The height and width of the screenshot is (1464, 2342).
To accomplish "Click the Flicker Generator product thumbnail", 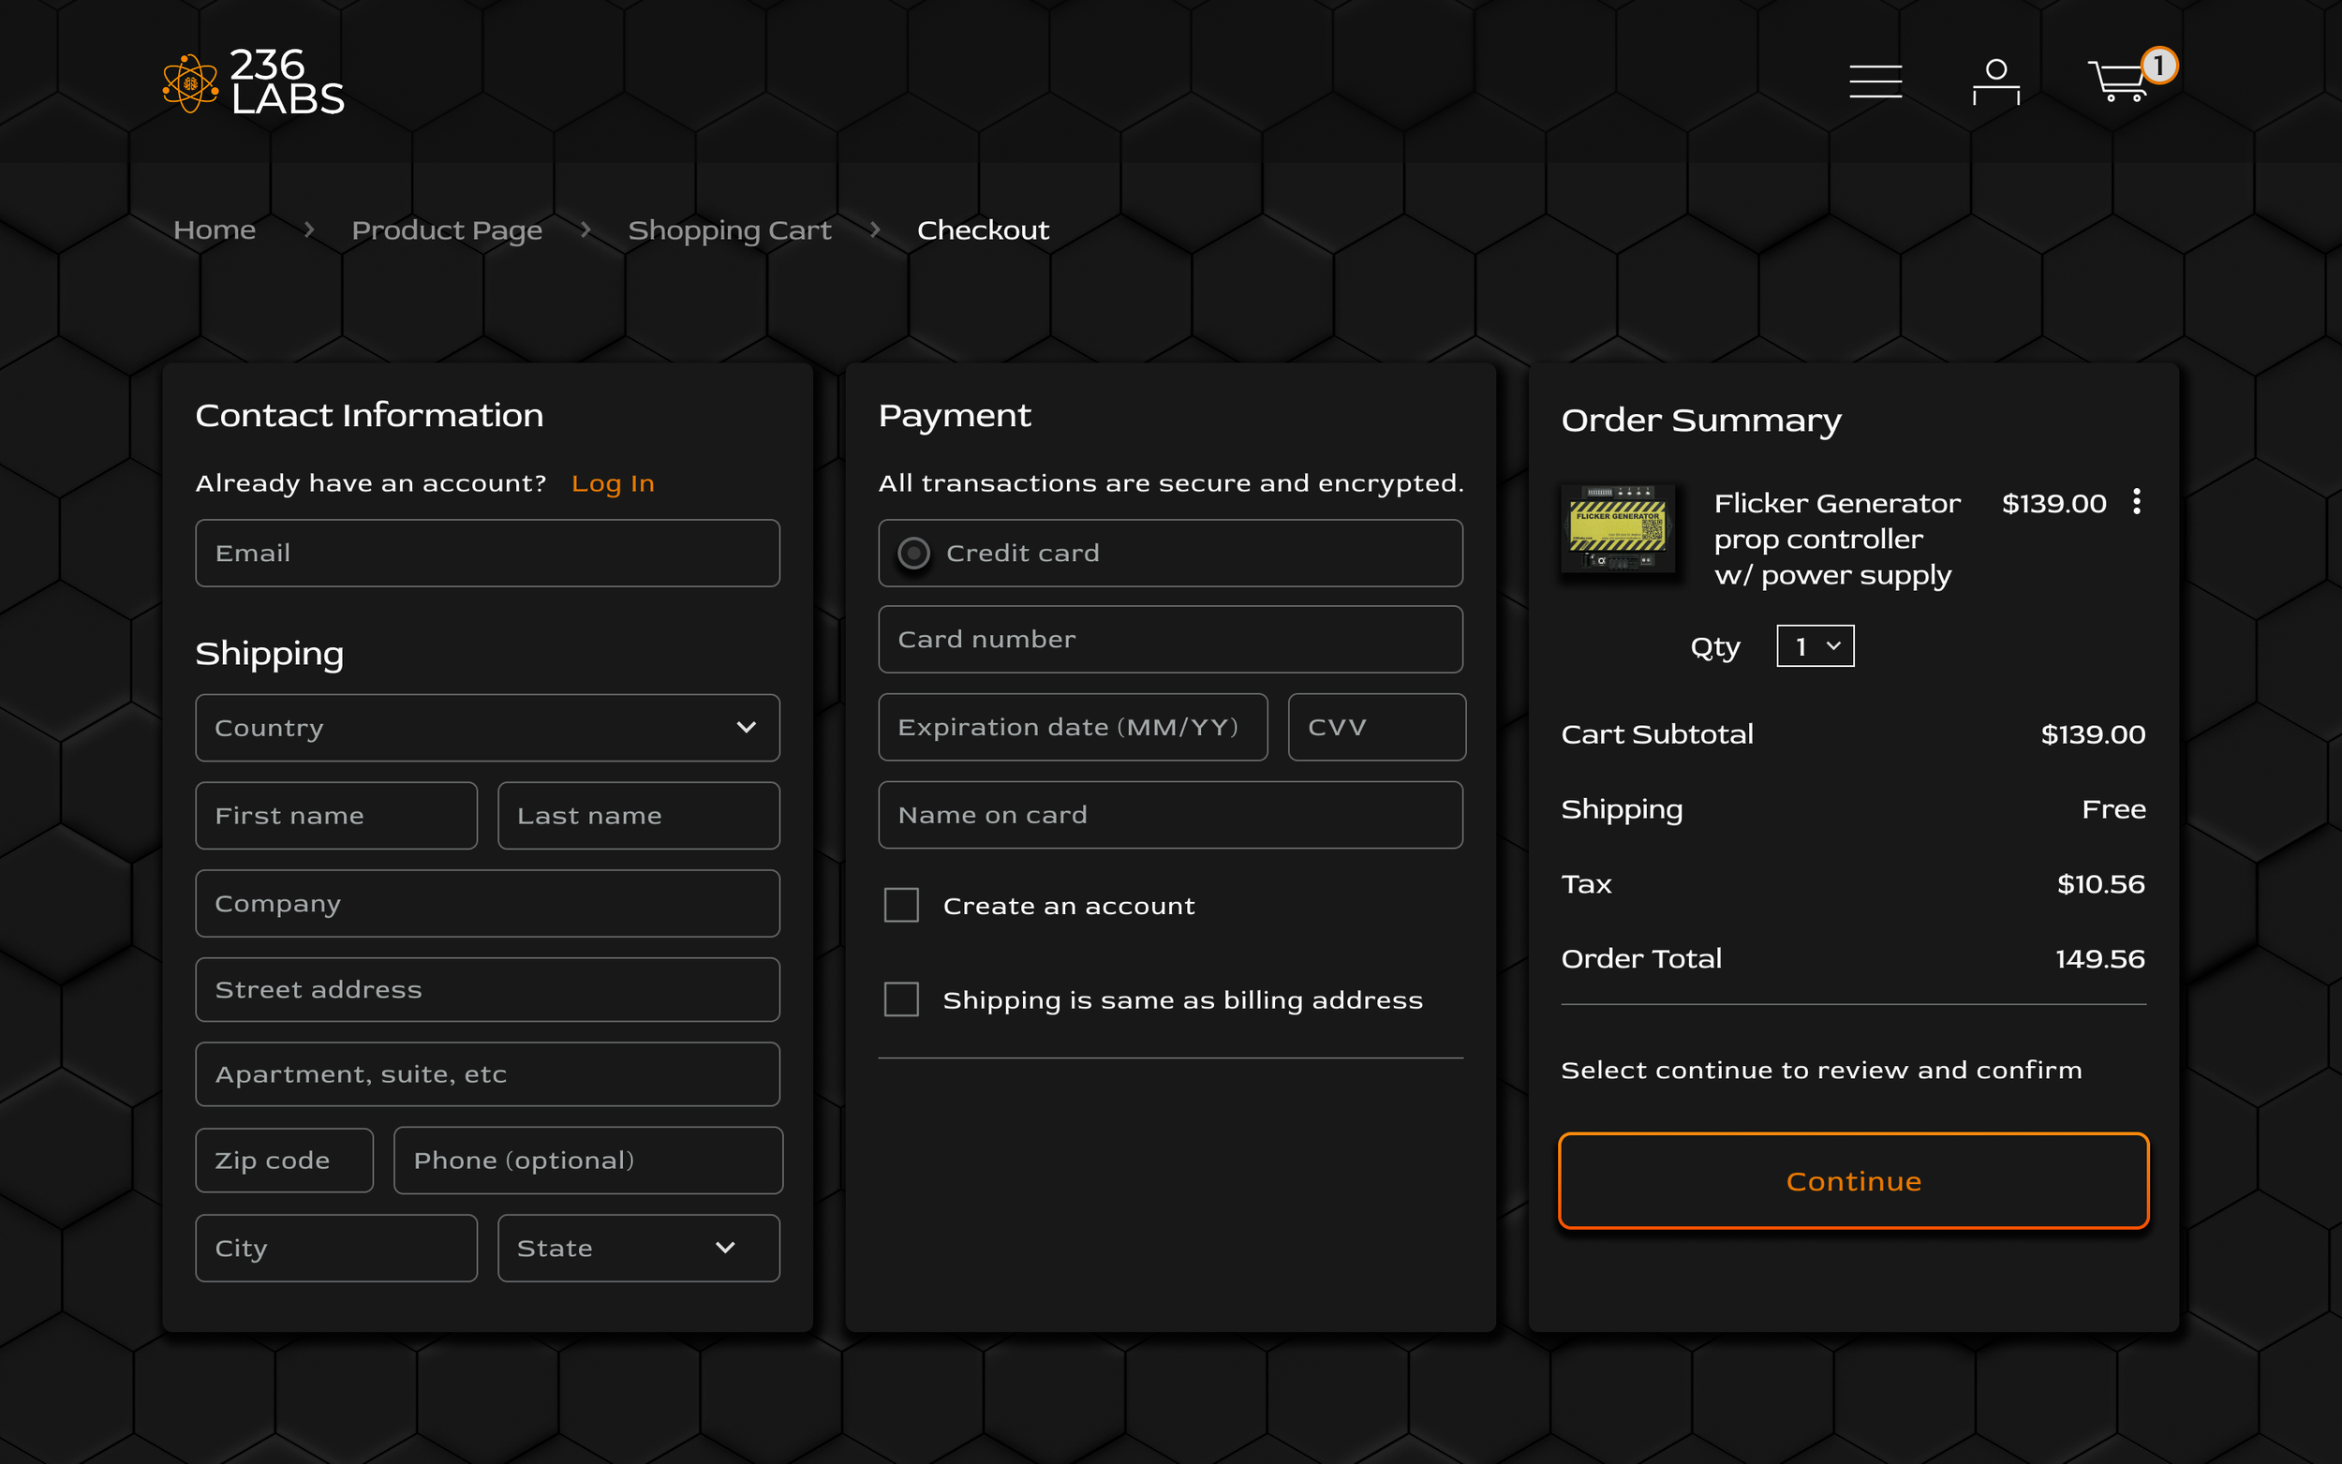I will pyautogui.click(x=1617, y=529).
